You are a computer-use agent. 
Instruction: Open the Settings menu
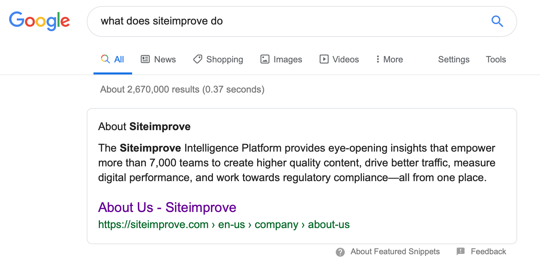click(x=454, y=59)
